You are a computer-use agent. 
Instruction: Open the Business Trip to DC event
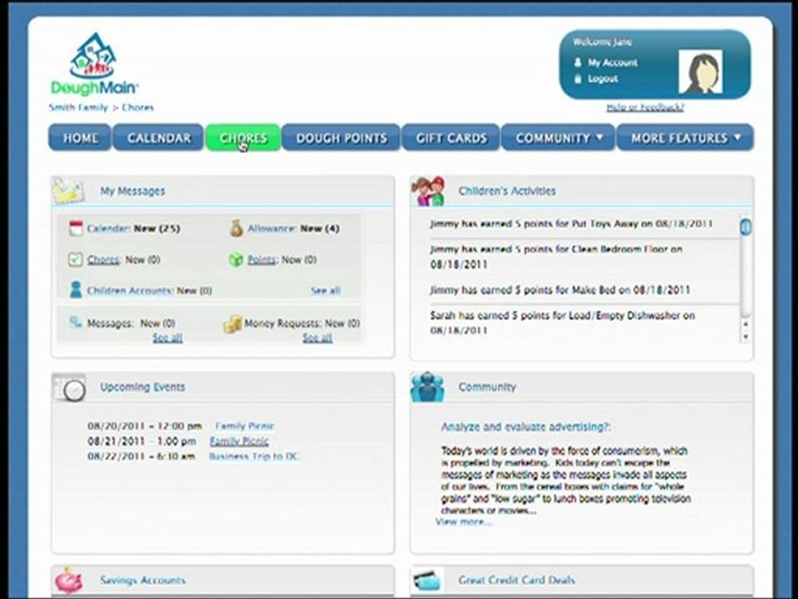point(254,456)
